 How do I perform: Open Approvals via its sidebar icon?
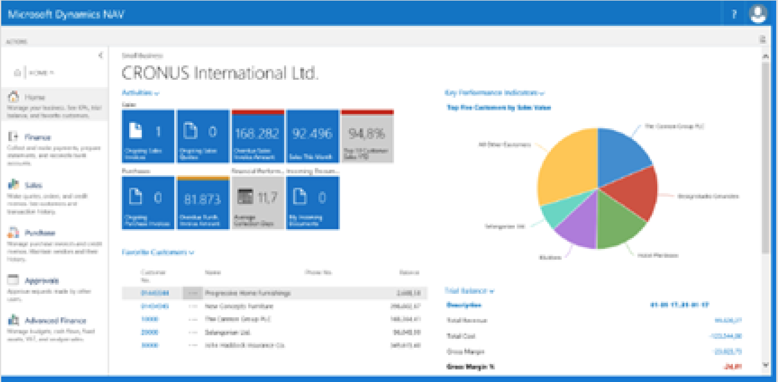click(x=13, y=280)
